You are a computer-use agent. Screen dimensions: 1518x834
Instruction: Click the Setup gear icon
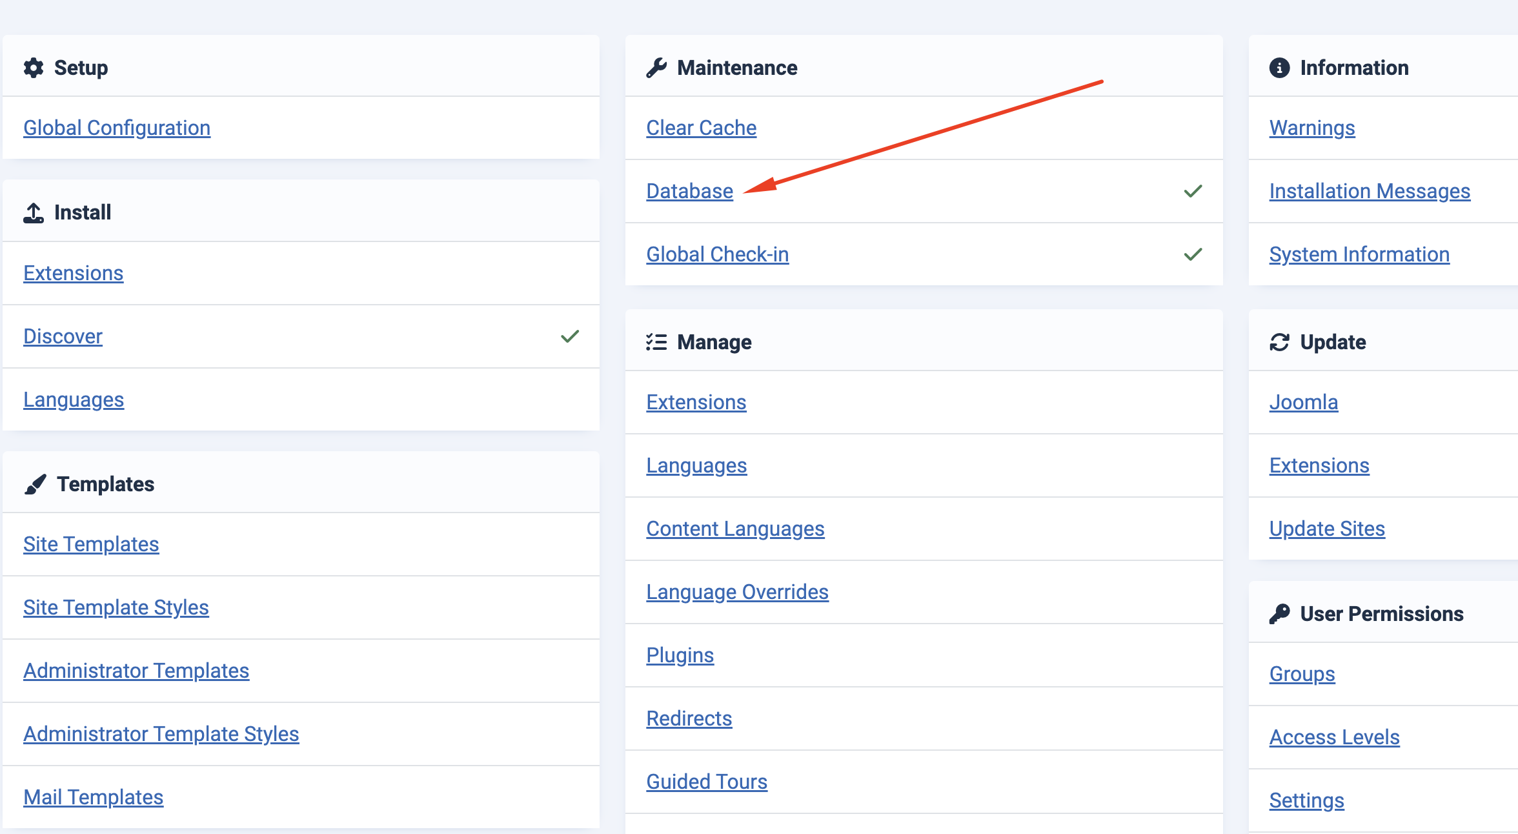pos(34,68)
